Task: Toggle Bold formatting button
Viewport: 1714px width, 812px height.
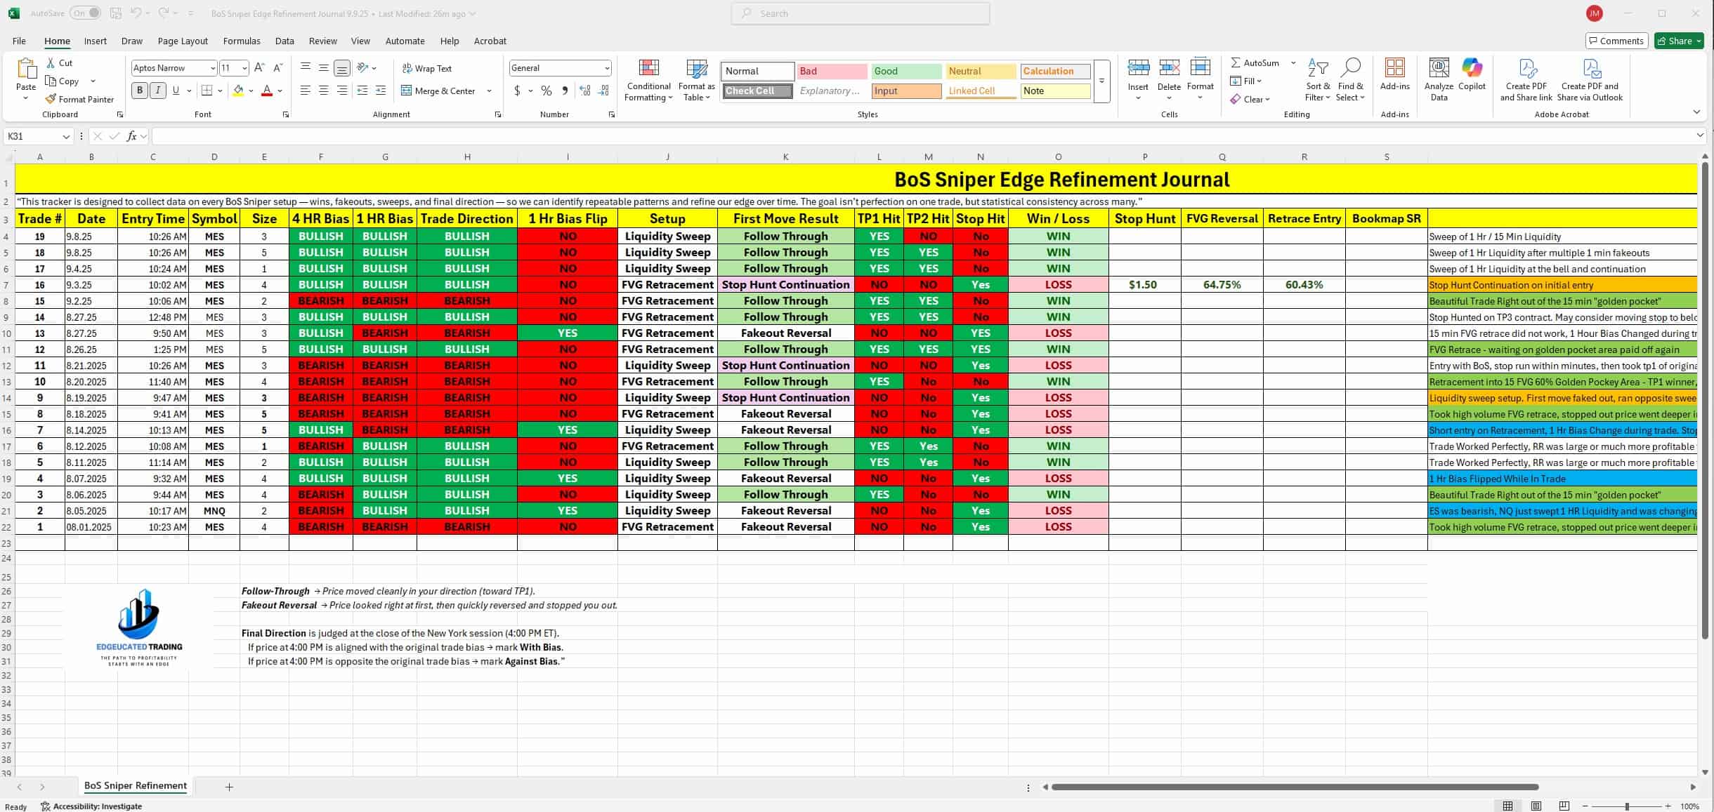Action: click(140, 91)
